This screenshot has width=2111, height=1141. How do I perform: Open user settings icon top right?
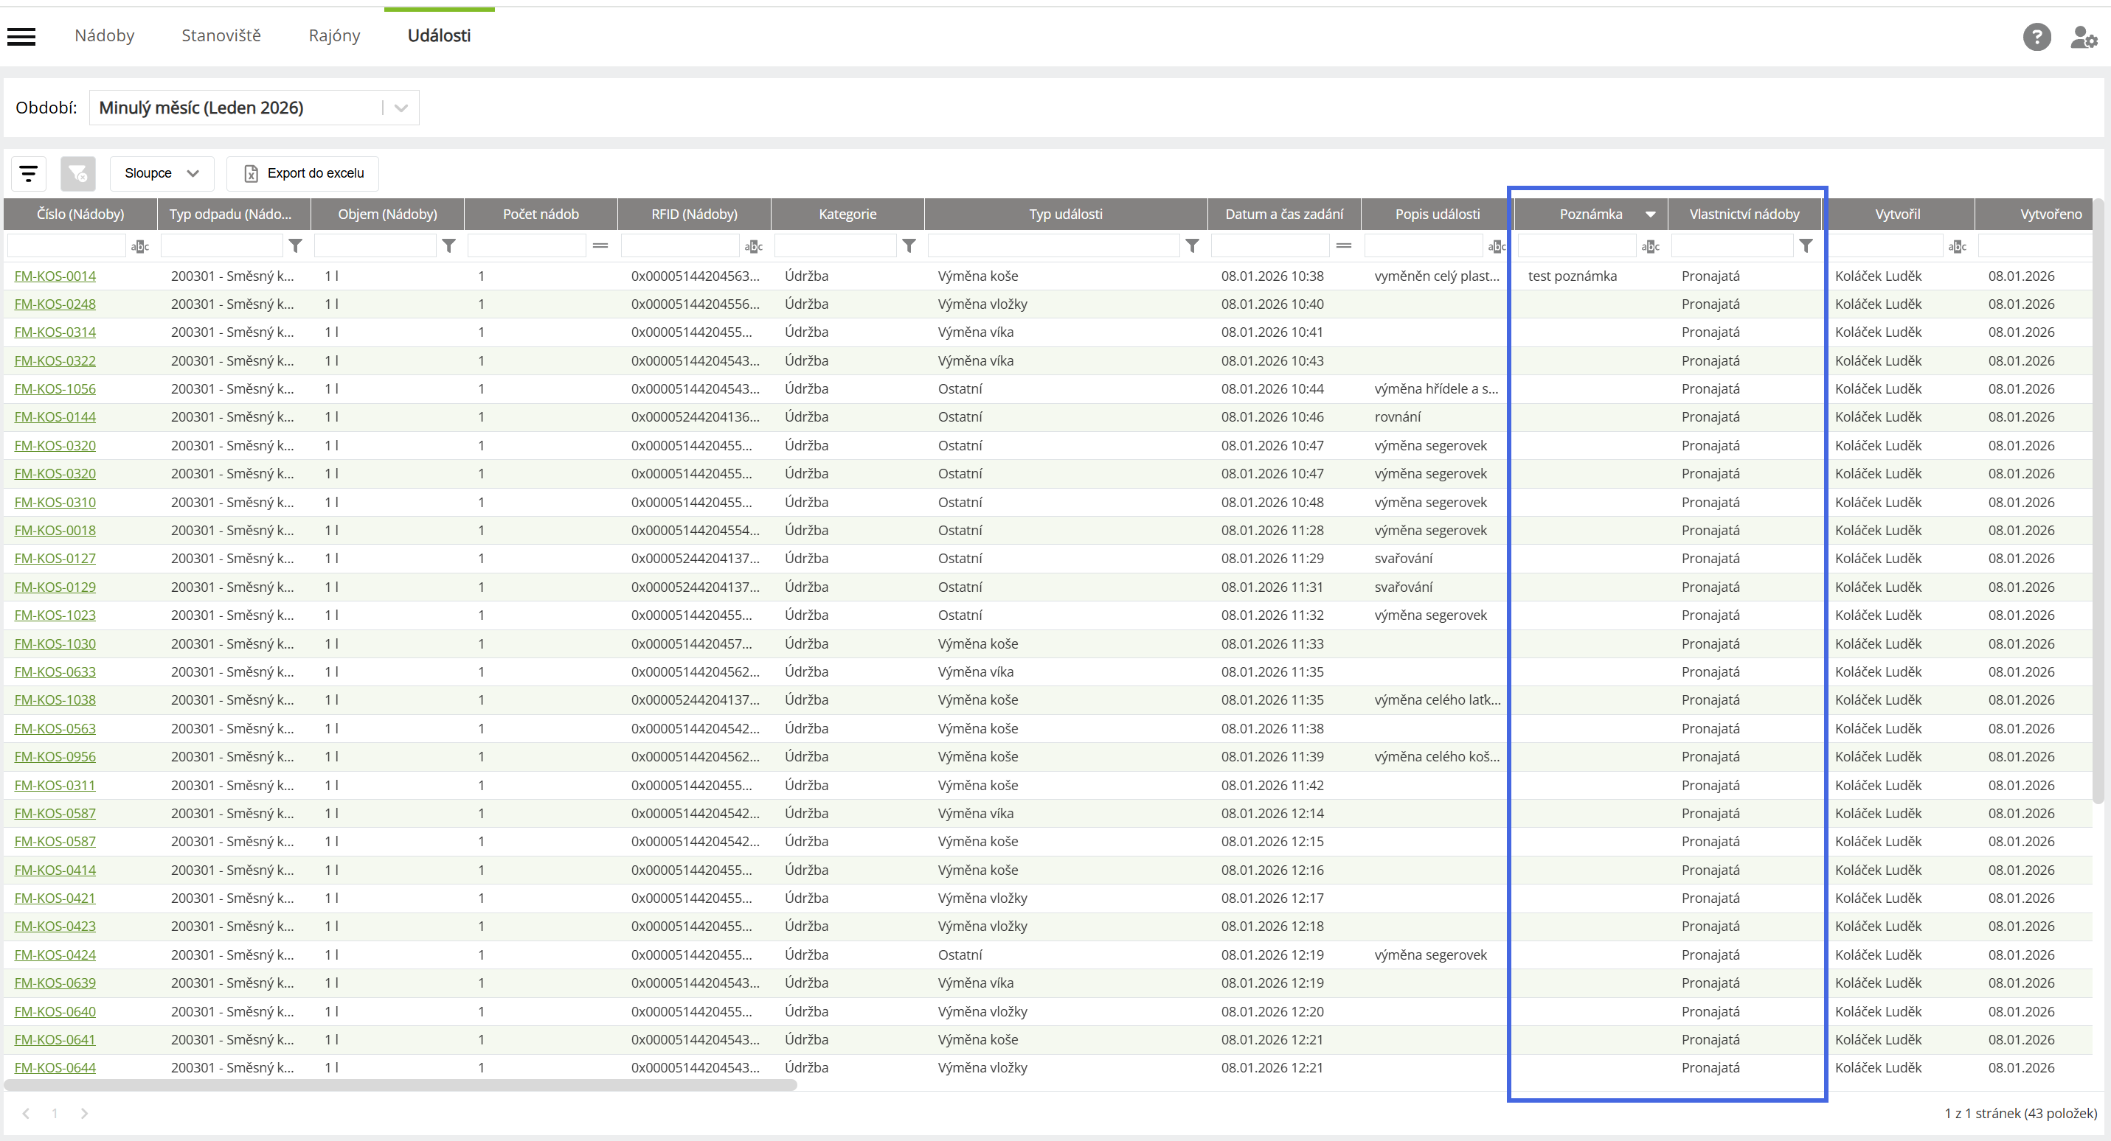[2082, 37]
